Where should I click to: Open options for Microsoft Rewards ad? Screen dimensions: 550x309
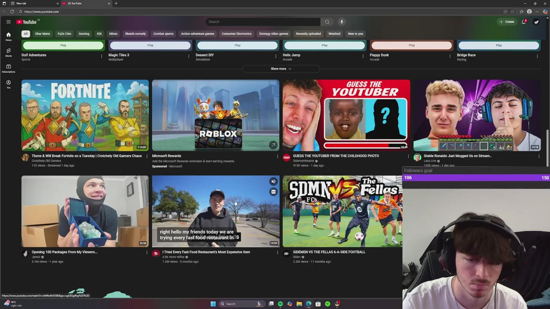point(277,157)
